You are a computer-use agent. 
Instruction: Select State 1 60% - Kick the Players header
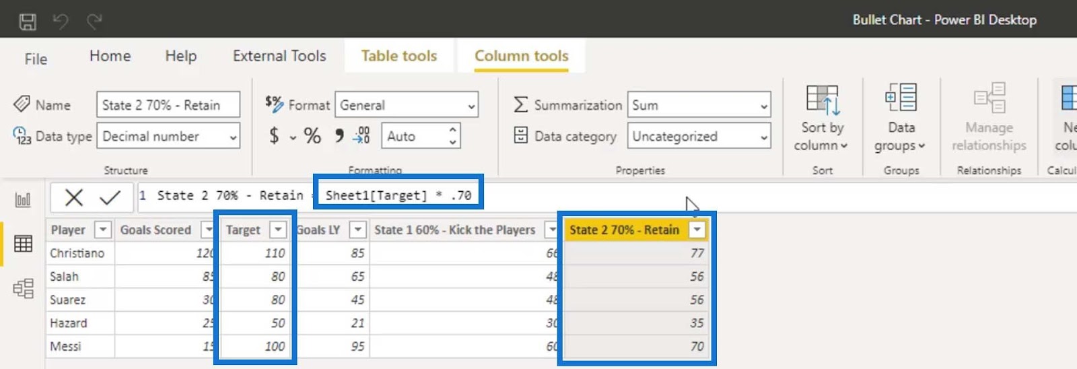click(455, 230)
